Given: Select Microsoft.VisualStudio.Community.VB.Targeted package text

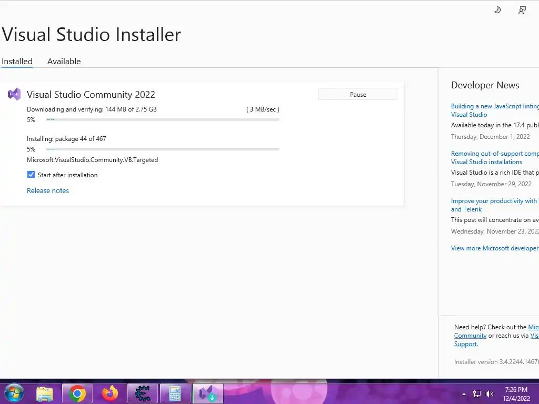Looking at the screenshot, I should (93, 160).
